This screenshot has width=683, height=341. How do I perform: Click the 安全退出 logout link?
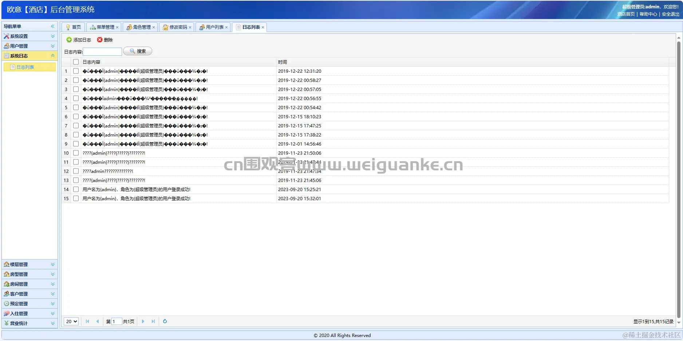671,14
